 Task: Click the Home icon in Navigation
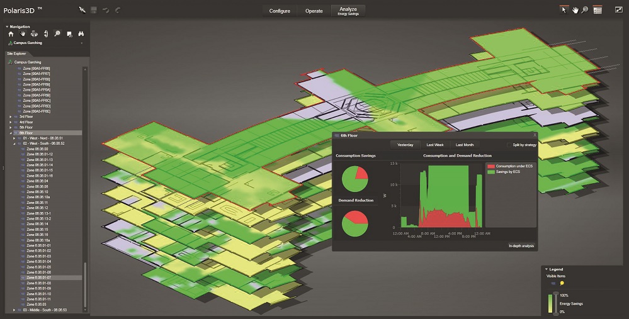pyautogui.click(x=11, y=34)
